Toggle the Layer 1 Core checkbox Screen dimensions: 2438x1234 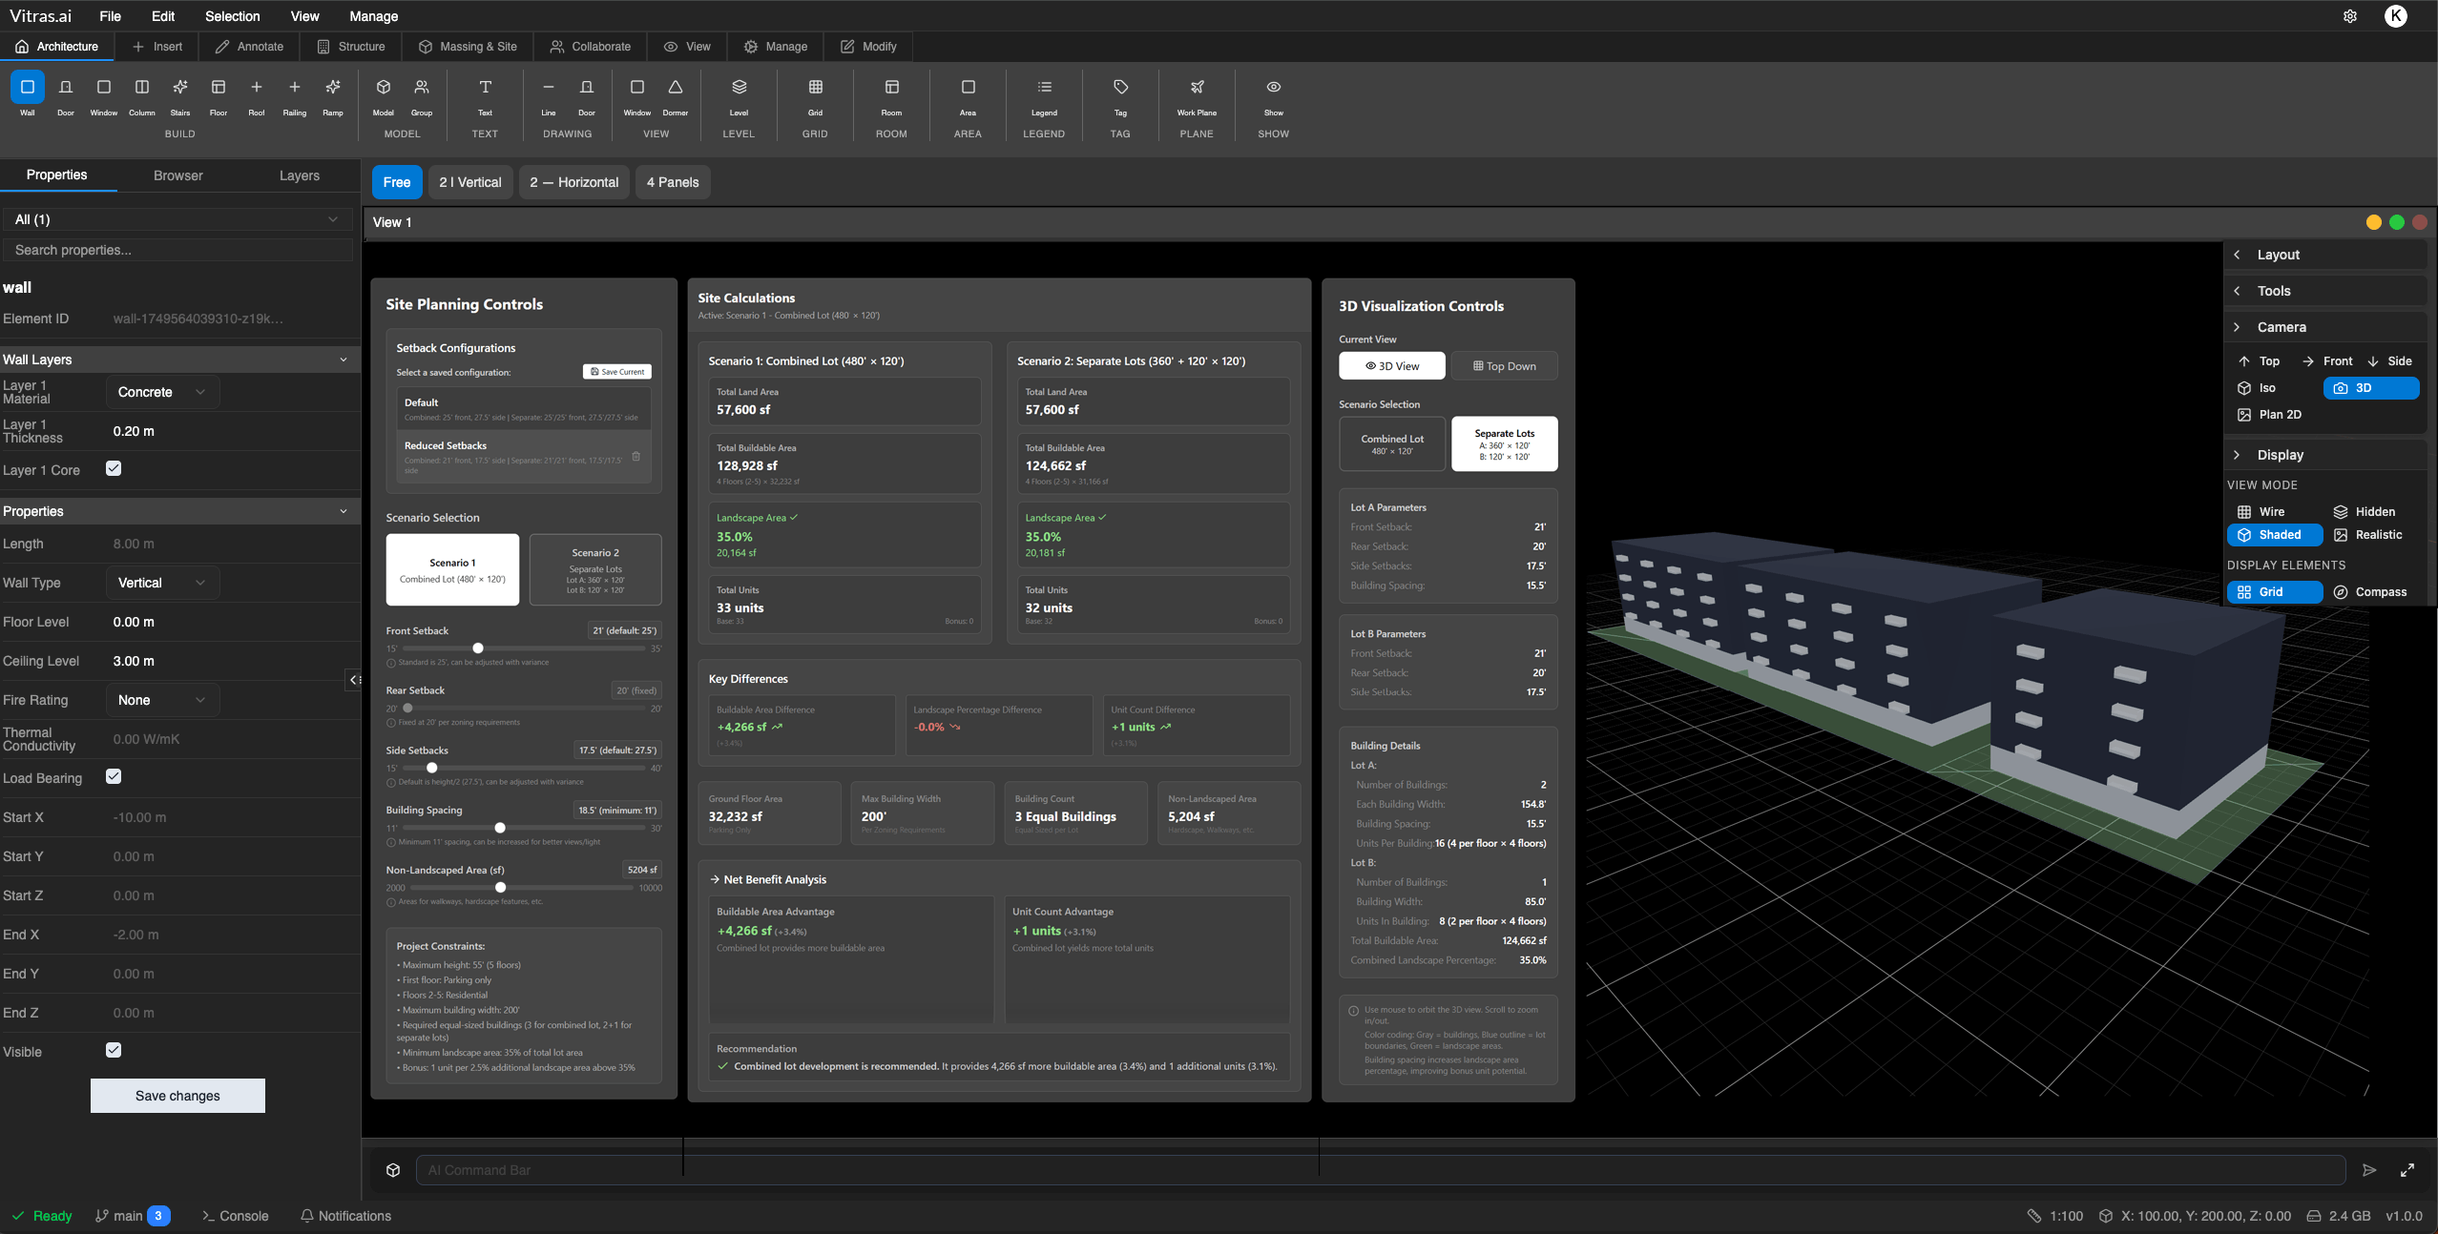114,468
